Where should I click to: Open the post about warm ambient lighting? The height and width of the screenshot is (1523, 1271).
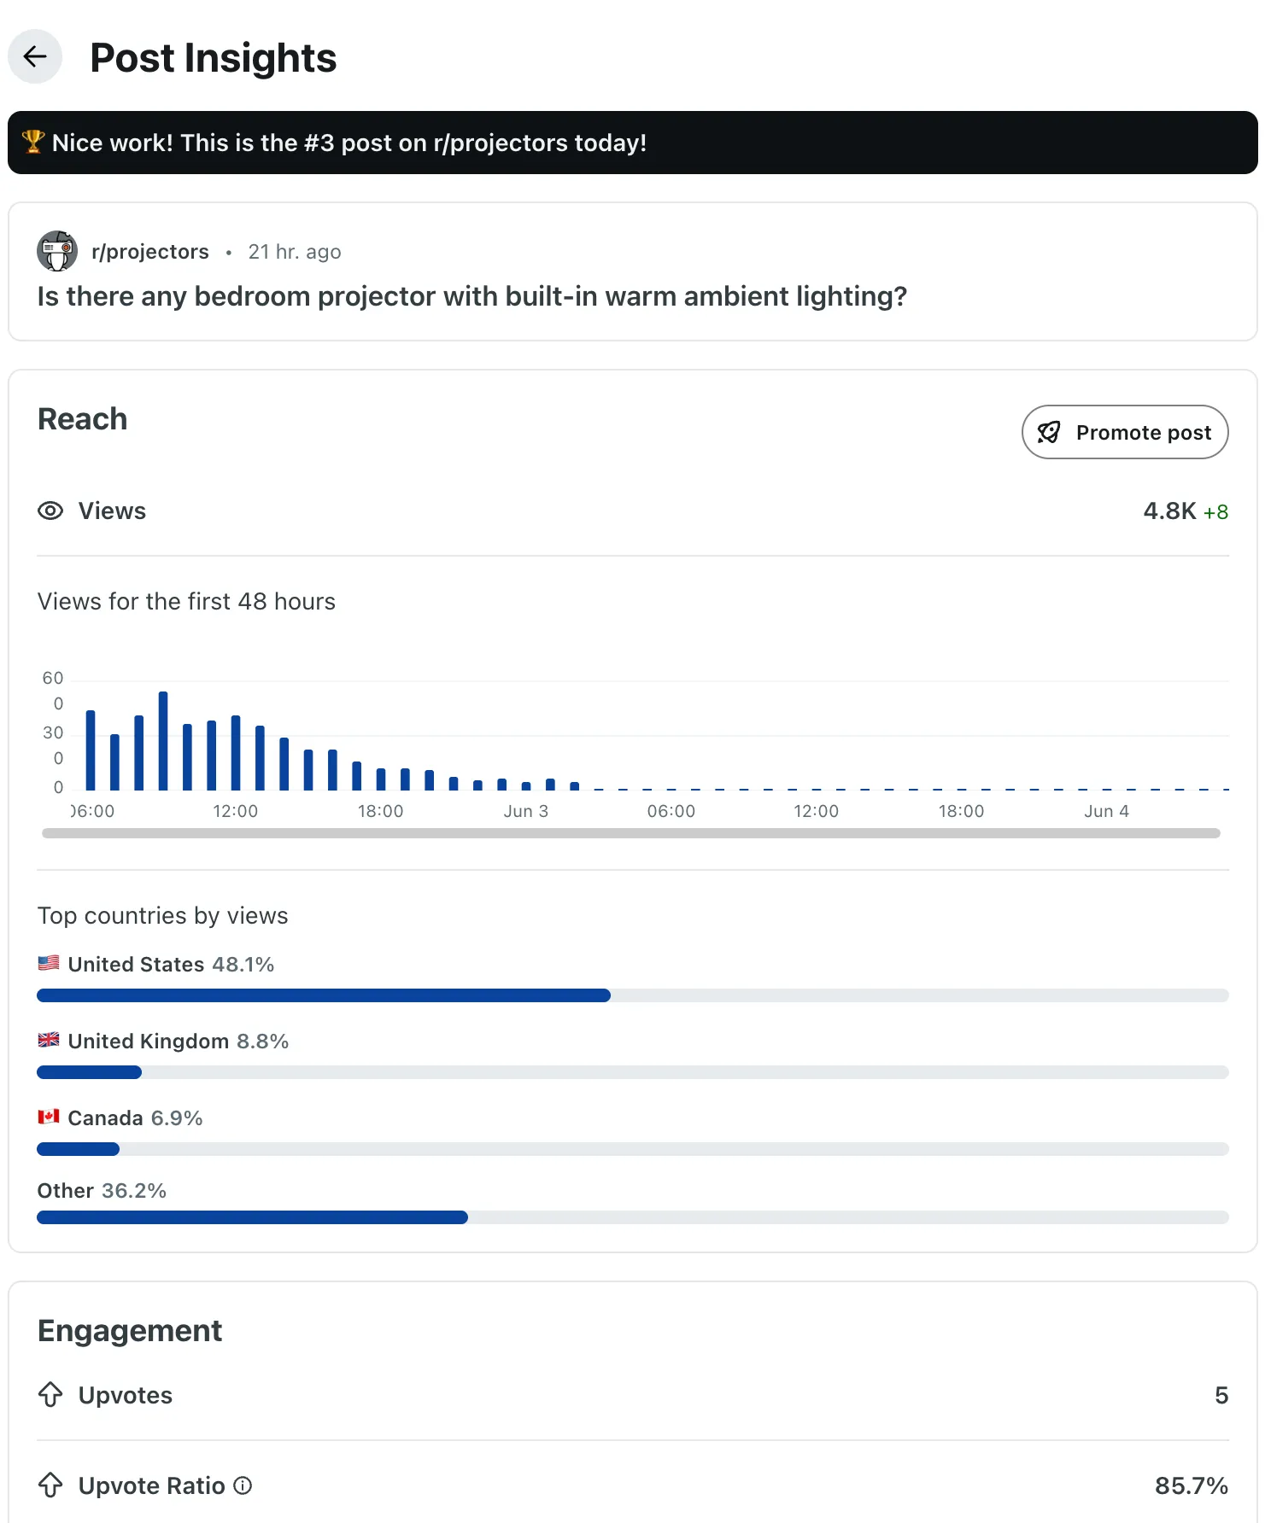tap(472, 296)
